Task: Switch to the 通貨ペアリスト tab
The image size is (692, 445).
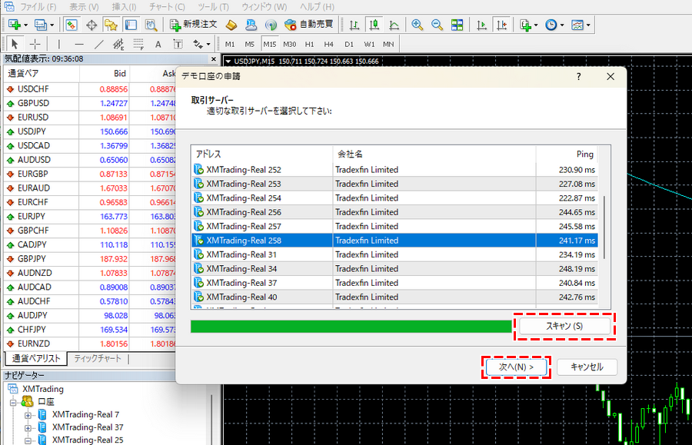Action: click(x=35, y=359)
